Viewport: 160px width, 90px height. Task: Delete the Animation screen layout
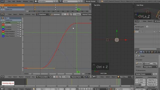click(57, 1)
